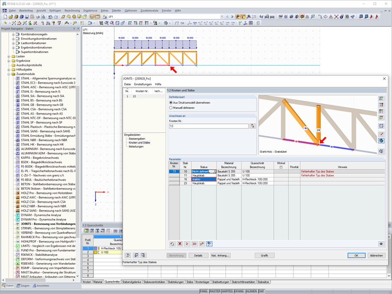
Task: Select 'Aus Strukturmodell übernehmen' option
Action: 172,102
